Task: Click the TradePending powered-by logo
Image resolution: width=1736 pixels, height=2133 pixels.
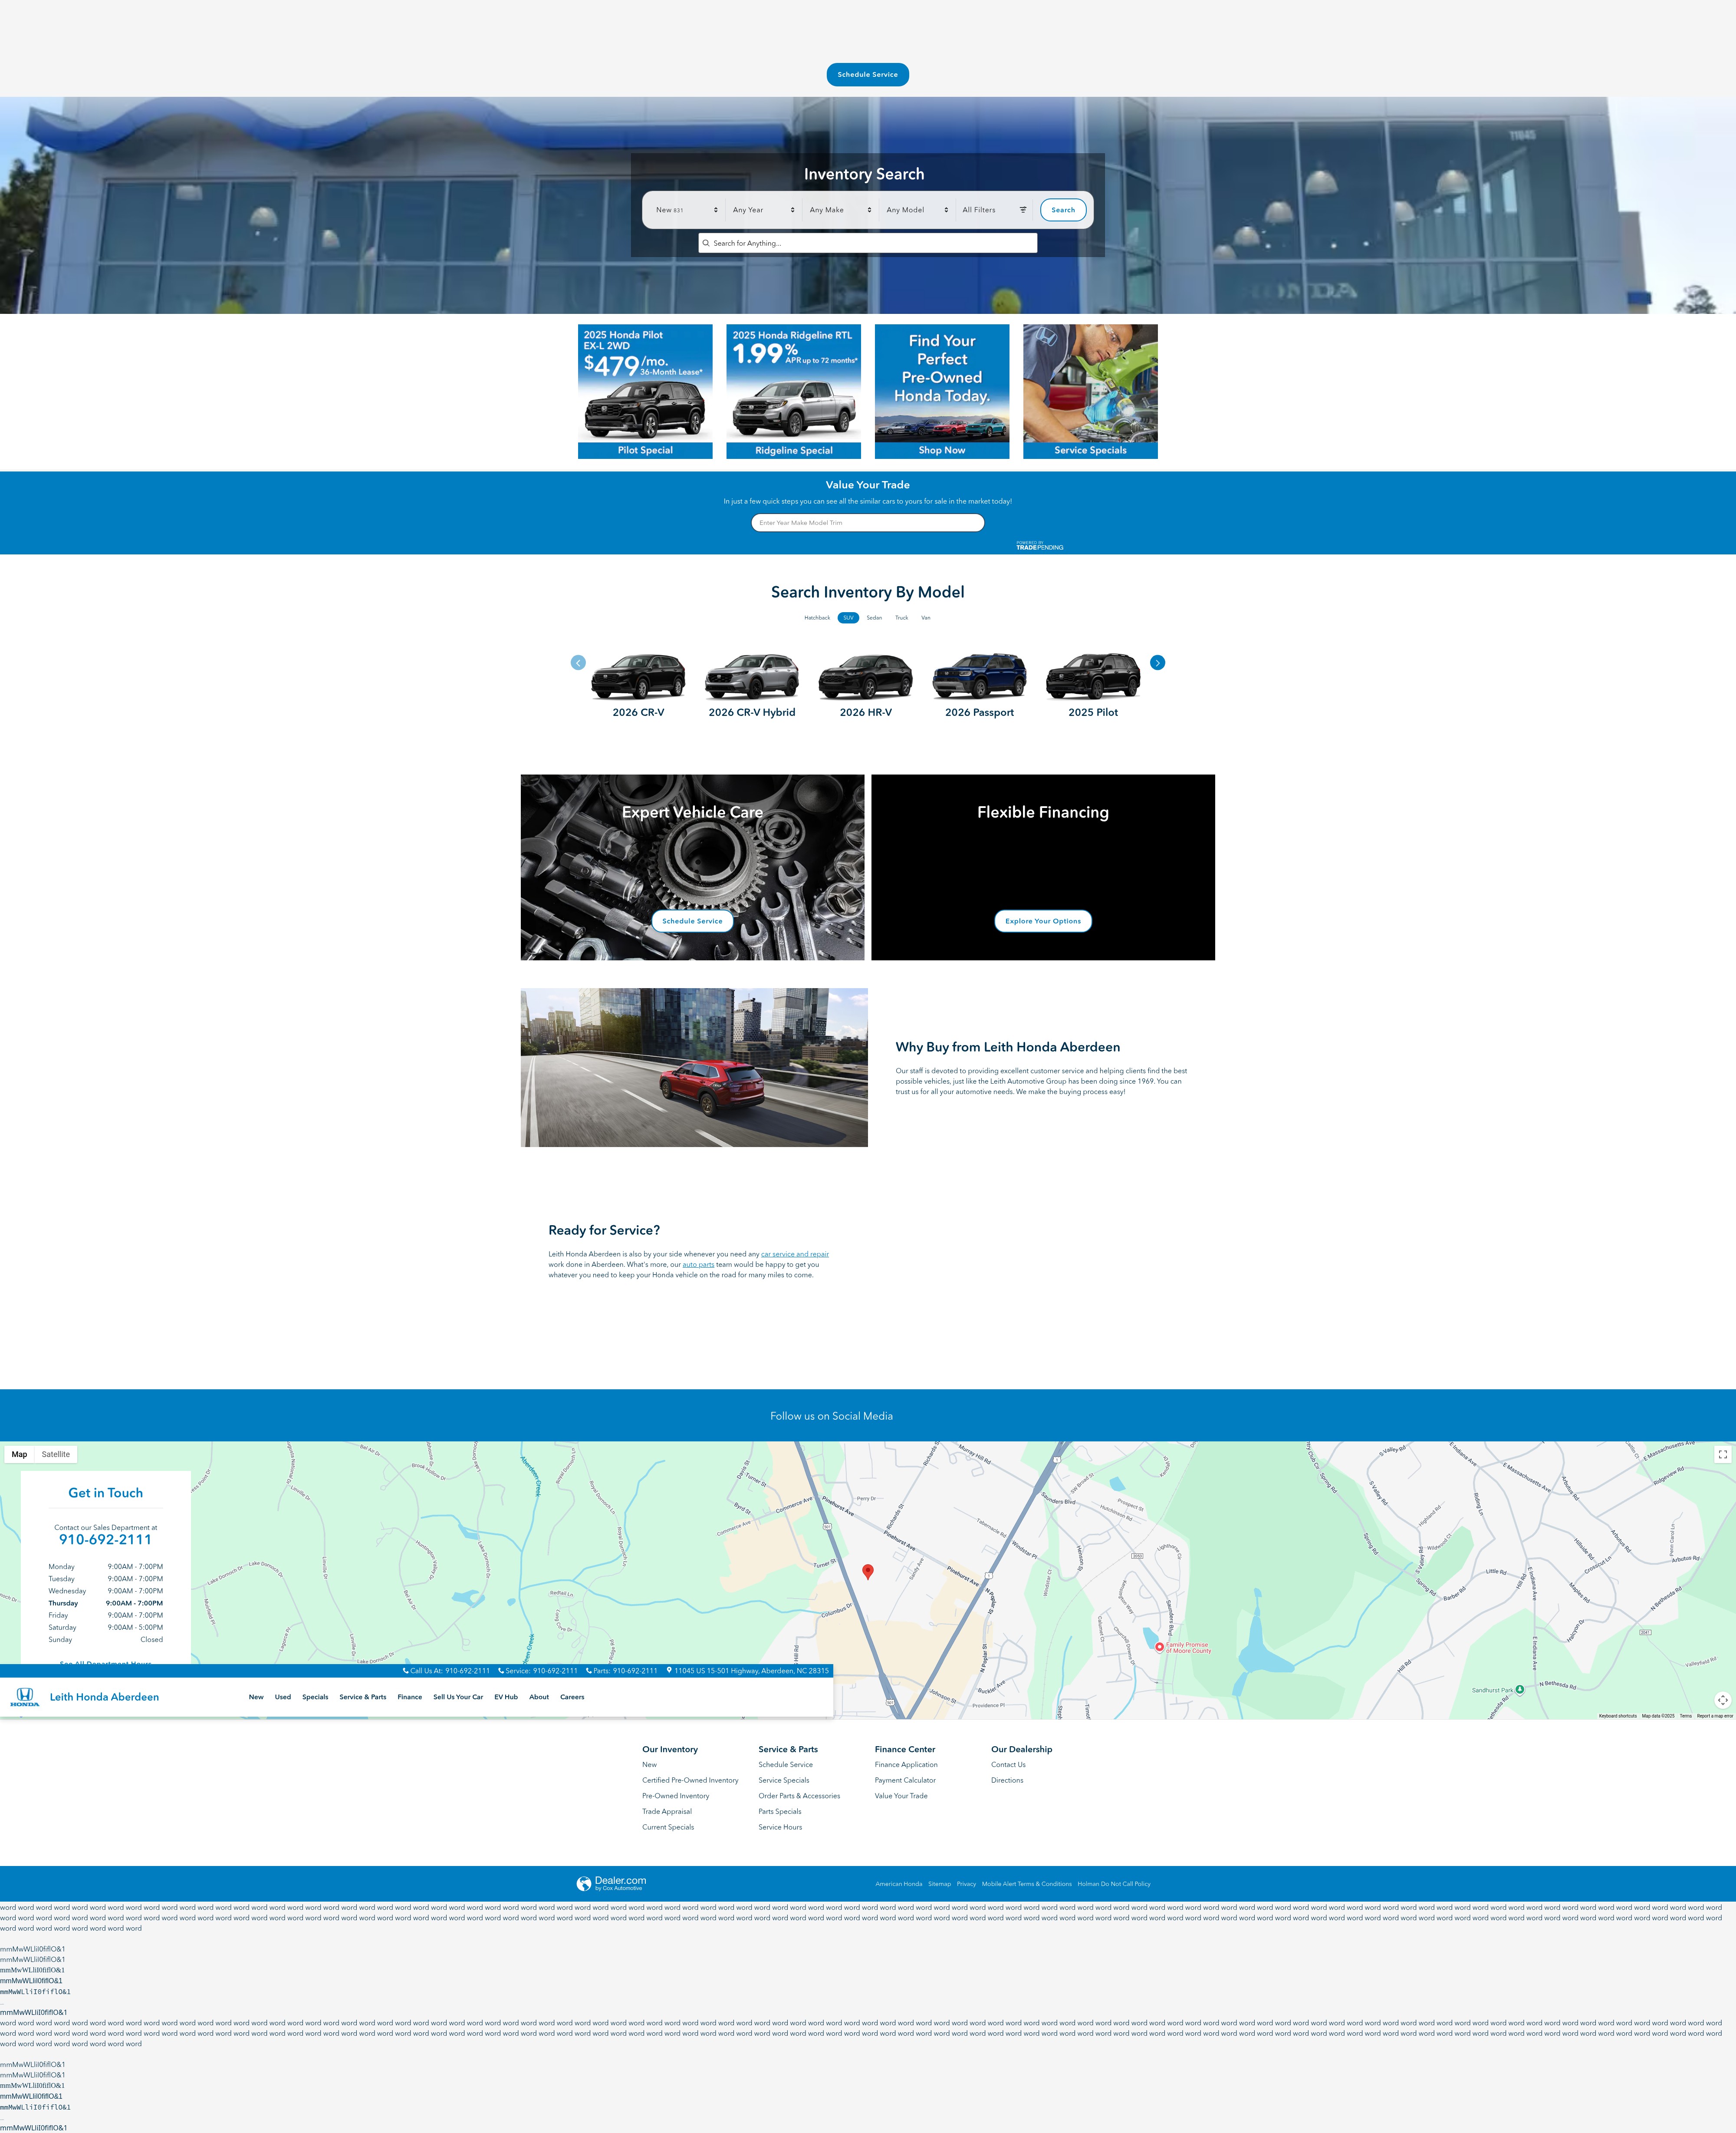Action: pos(1040,545)
